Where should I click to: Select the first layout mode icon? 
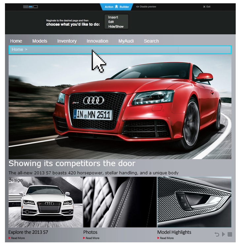coord(25,7)
